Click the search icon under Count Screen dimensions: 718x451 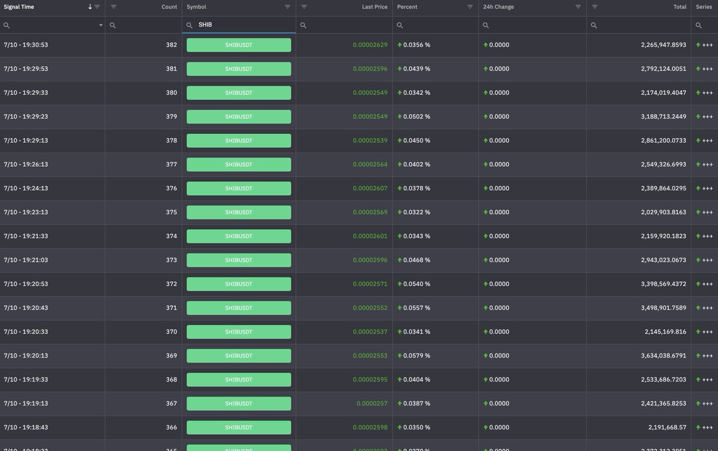(112, 25)
